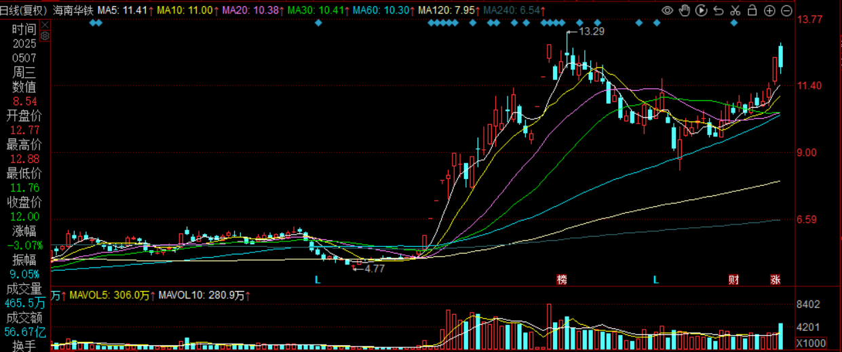Click the 最高价 label
Screen dimensions: 842x352
(24, 144)
